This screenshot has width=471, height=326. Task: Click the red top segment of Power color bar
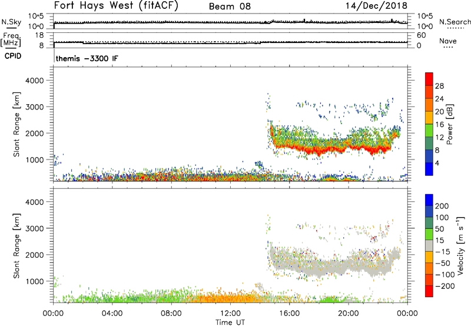(x=429, y=79)
